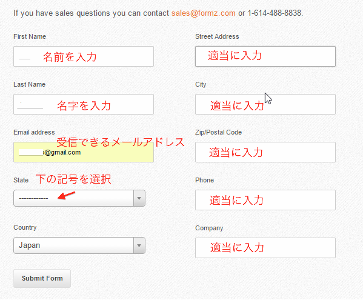
Task: Open the State dropdown arrow
Action: pos(139,198)
